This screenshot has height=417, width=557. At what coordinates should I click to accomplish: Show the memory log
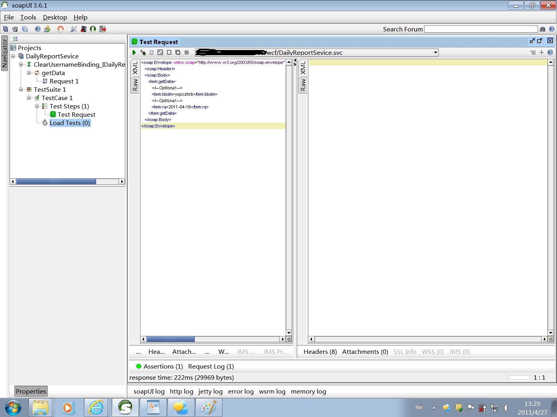(308, 392)
